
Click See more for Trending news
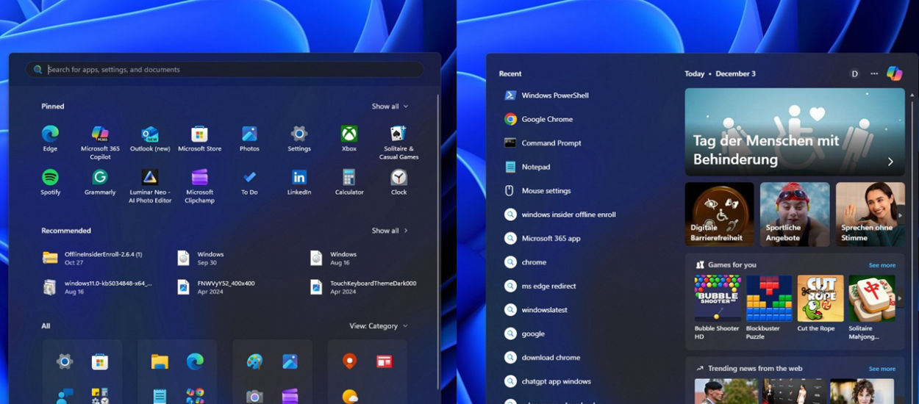pos(882,369)
